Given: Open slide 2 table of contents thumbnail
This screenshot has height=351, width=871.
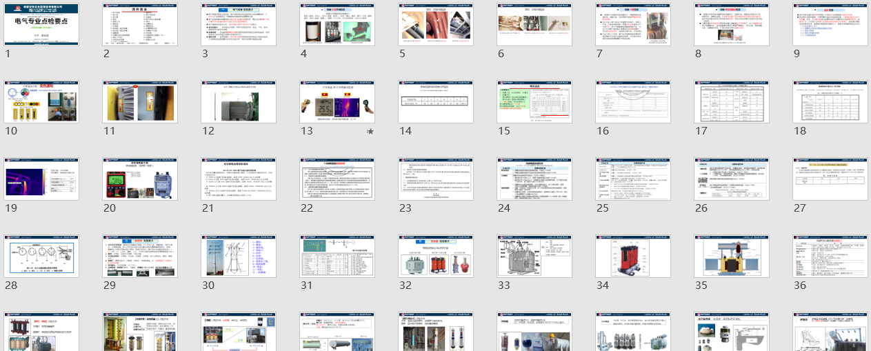Looking at the screenshot, I should [x=140, y=24].
